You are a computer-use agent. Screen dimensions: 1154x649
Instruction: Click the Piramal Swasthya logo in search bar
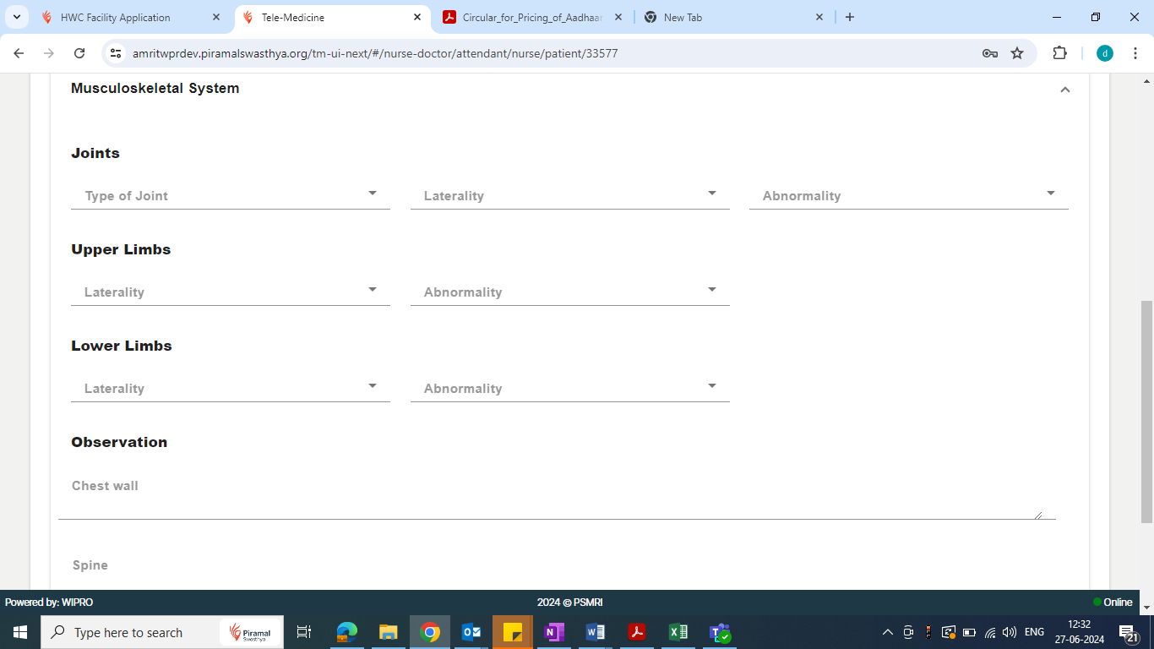[x=251, y=633]
